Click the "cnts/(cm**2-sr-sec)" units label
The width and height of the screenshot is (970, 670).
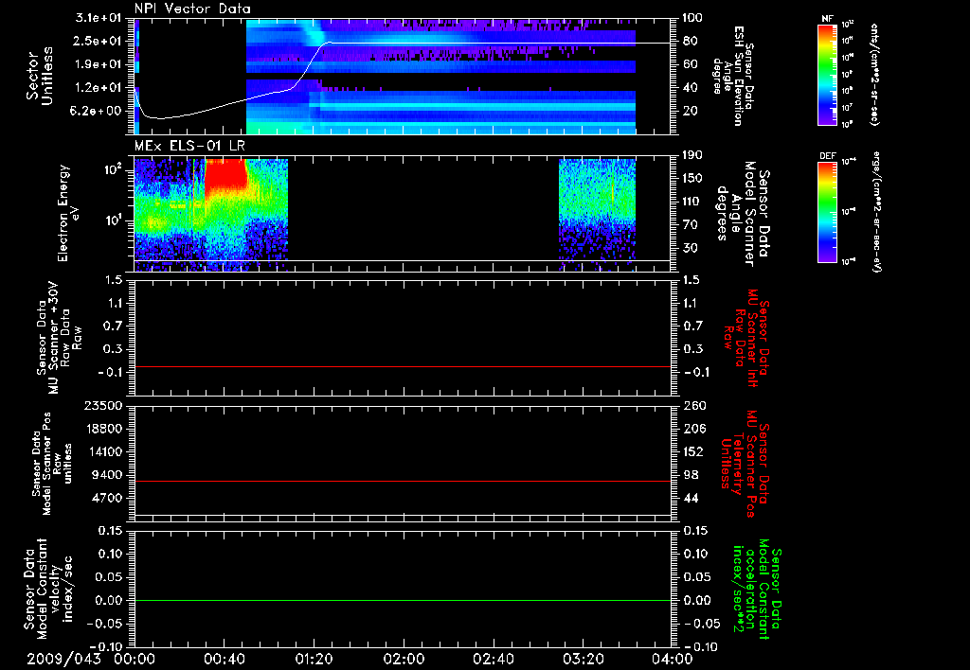point(874,74)
